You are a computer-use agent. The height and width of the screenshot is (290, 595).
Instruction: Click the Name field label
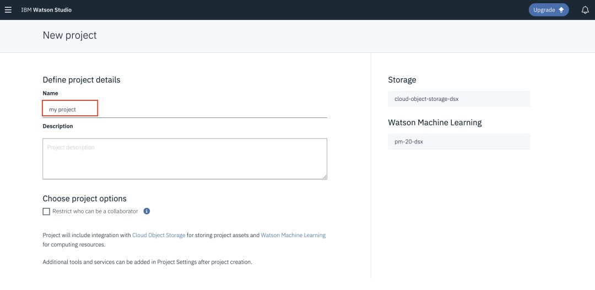click(x=51, y=93)
